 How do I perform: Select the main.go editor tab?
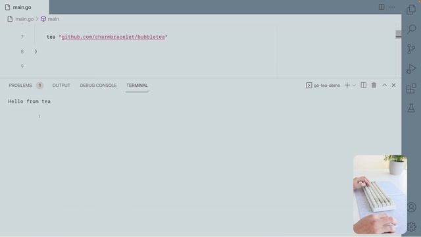coord(24,7)
